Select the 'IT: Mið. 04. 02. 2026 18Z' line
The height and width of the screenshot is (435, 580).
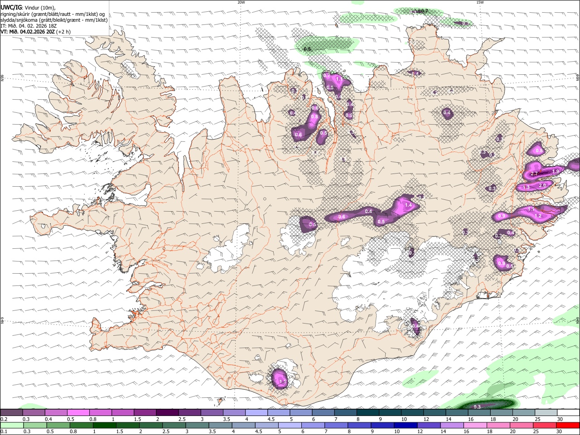pyautogui.click(x=29, y=26)
